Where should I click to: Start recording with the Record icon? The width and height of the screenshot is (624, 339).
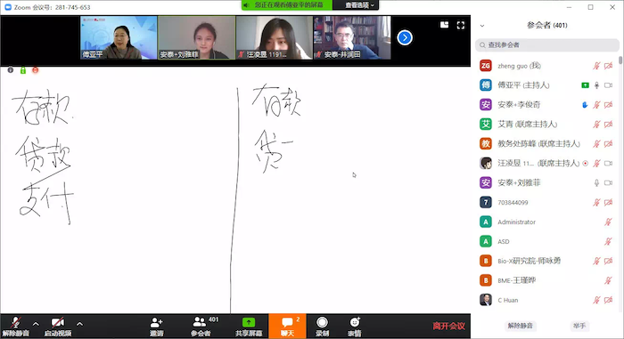(322, 322)
